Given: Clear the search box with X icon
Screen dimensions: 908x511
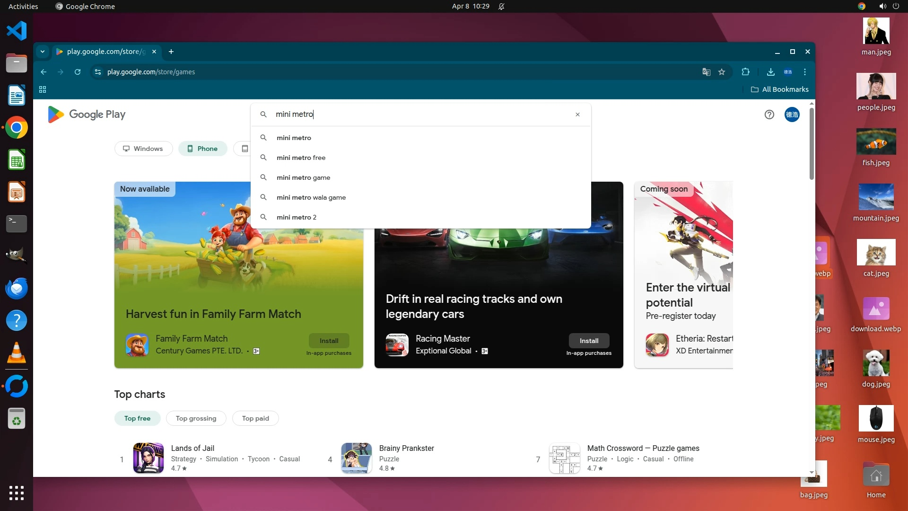Looking at the screenshot, I should [577, 115].
